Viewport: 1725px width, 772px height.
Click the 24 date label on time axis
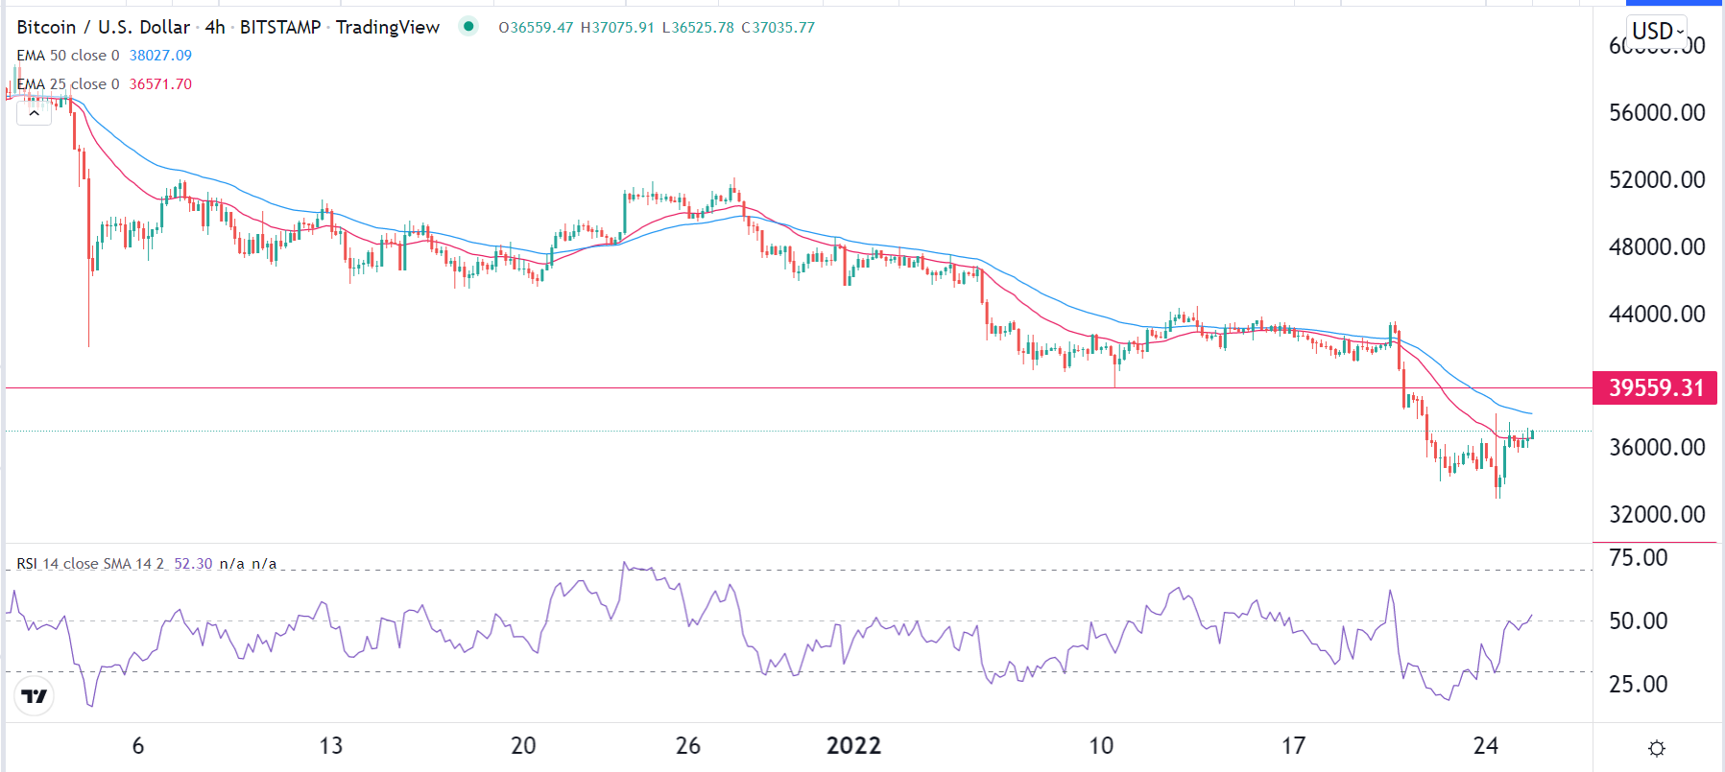1486,746
